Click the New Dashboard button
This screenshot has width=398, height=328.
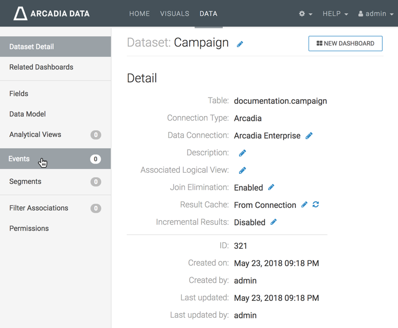tap(345, 43)
